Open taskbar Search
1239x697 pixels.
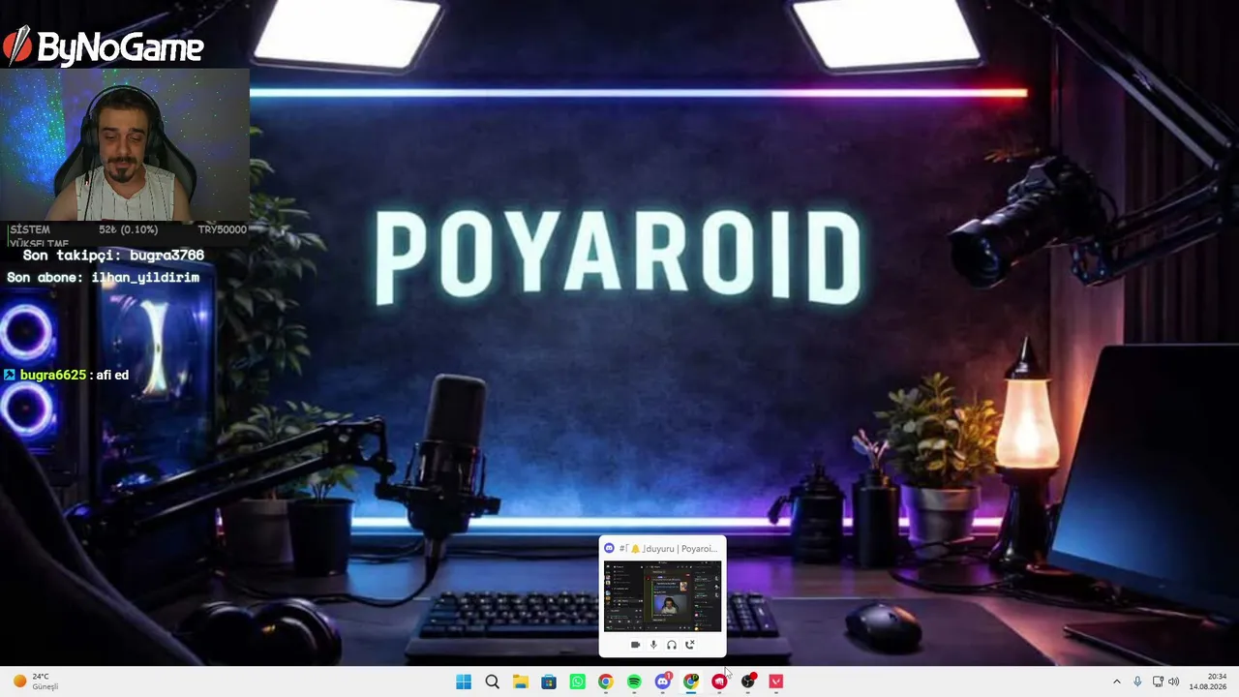tap(492, 682)
